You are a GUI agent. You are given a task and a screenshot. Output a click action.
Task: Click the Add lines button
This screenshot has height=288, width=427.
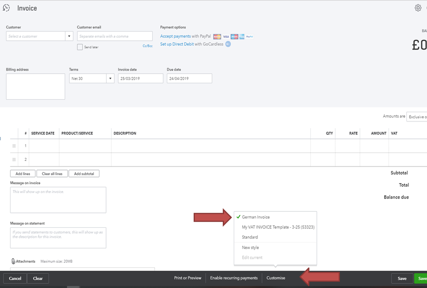(23, 174)
